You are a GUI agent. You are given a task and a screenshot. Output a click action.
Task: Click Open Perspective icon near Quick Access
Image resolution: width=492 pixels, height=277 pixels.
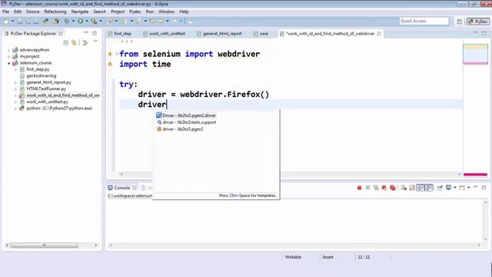click(x=460, y=22)
